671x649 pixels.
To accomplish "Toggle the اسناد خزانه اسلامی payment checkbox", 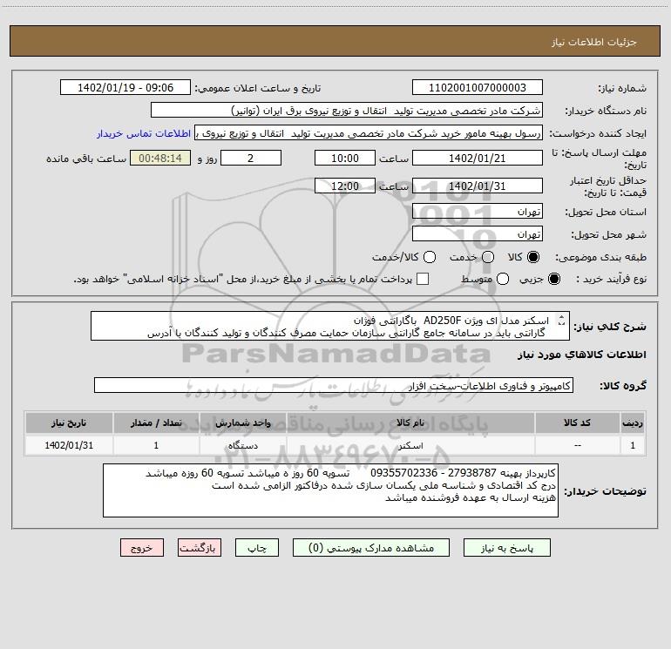I will pos(423,279).
